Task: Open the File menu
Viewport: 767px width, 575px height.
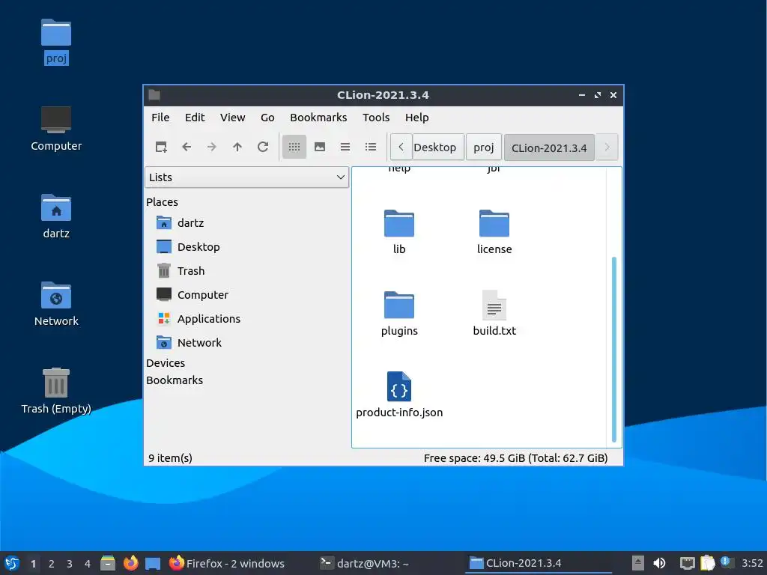Action: click(x=160, y=118)
